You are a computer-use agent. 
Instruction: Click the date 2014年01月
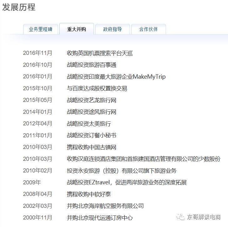pos(38,112)
